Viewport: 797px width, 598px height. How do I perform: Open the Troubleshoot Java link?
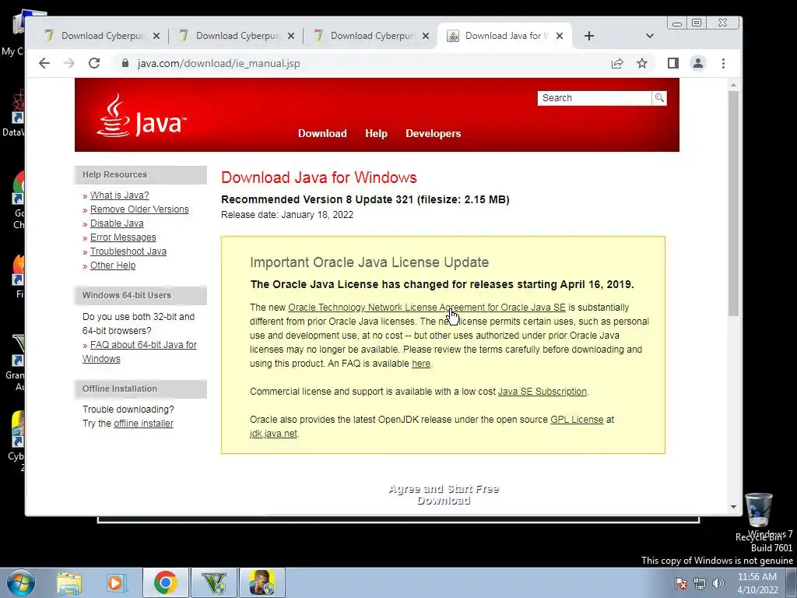128,252
